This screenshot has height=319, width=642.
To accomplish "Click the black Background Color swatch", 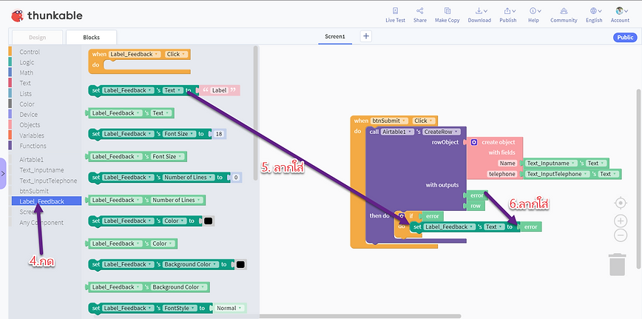I will coord(240,264).
